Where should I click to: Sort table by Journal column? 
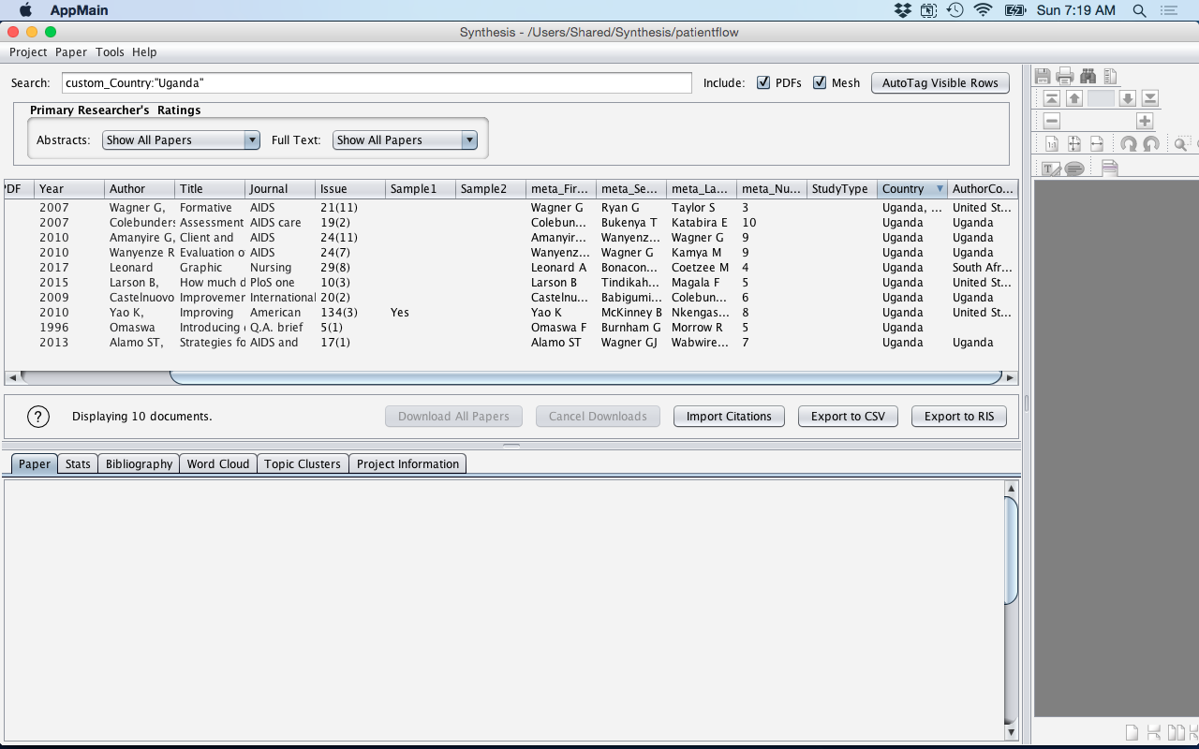280,188
